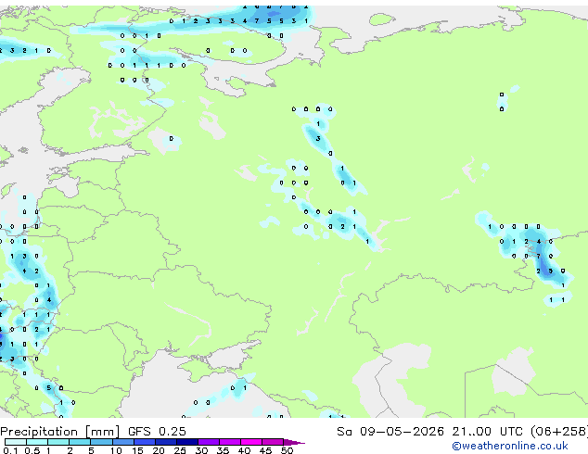Click the "GFS 0.25" model label
The width and height of the screenshot is (588, 454).
[157, 432]
